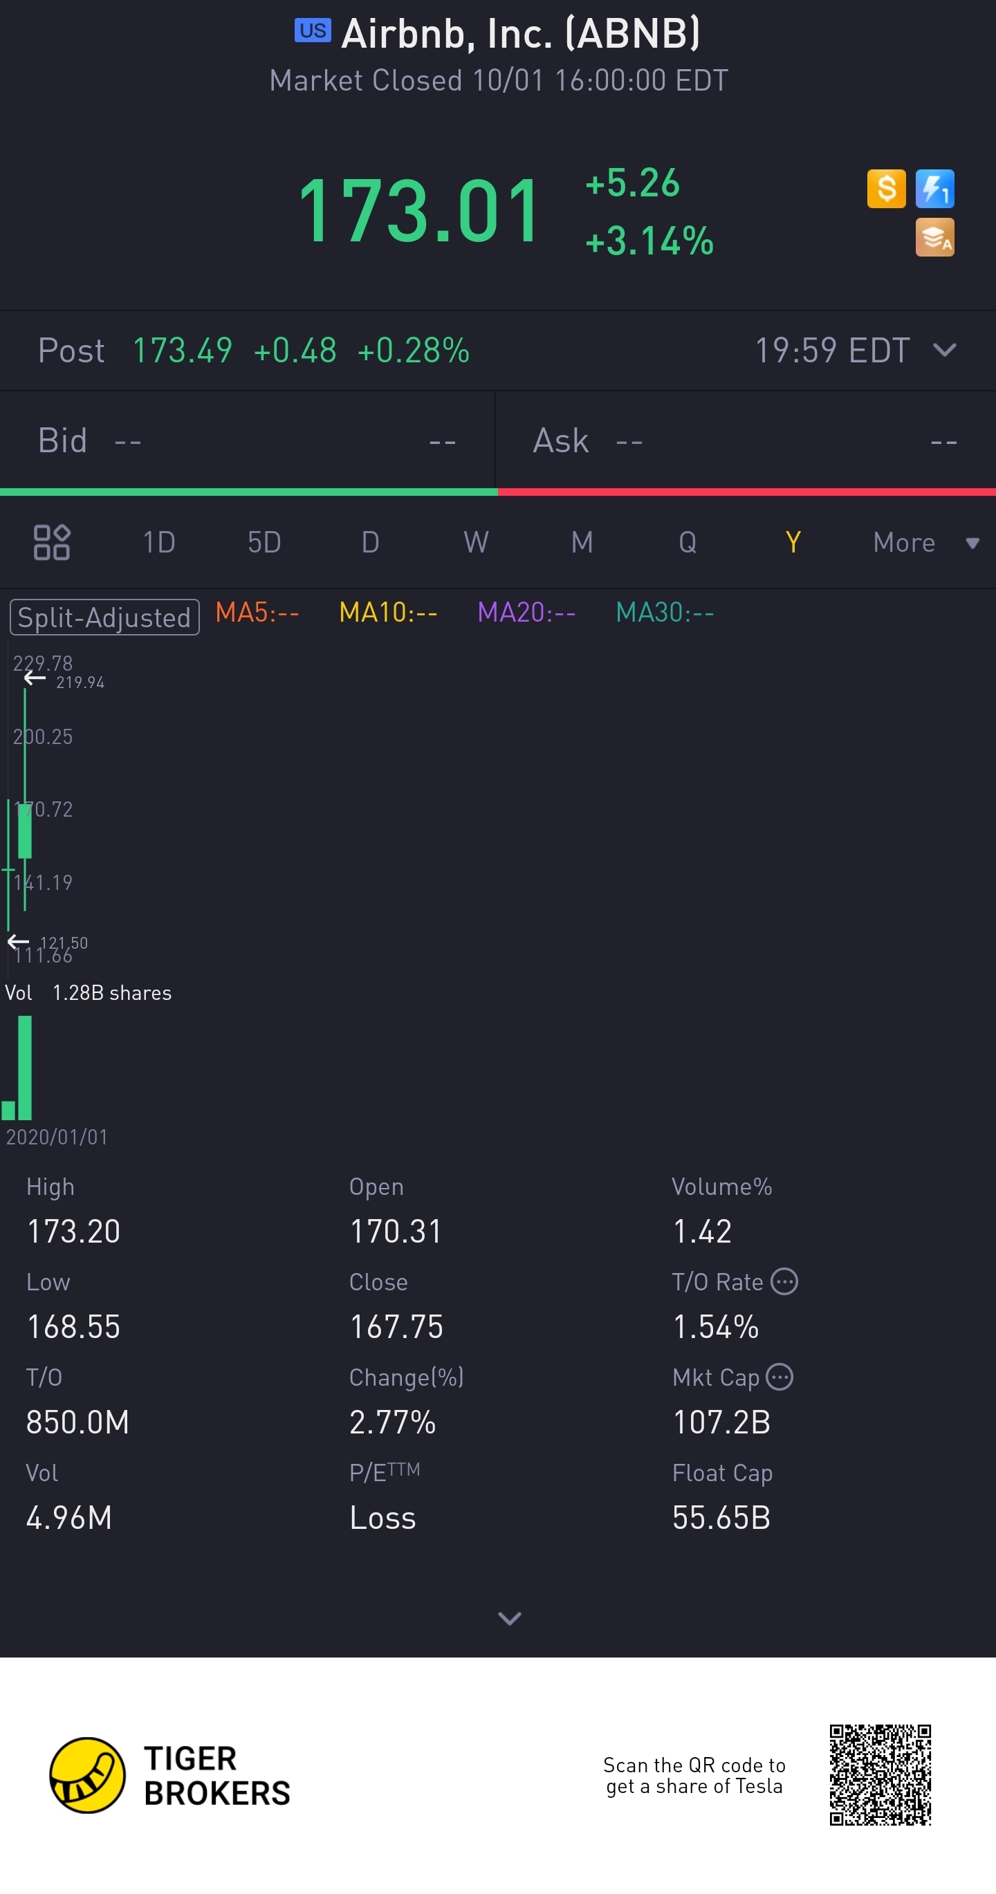Tap the +3.14% change value
This screenshot has width=996, height=1894.
(x=649, y=241)
